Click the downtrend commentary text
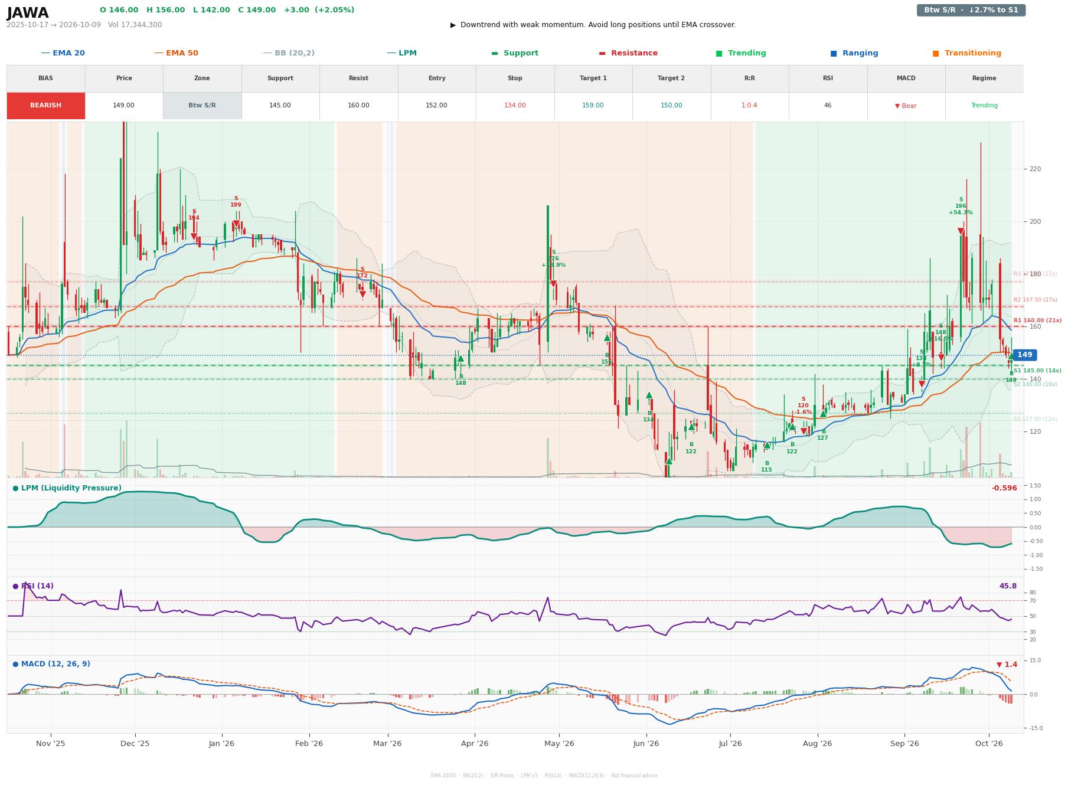 pos(593,25)
